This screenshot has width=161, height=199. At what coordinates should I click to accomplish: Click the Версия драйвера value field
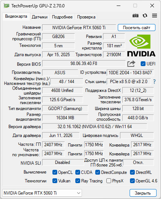tap(95, 127)
